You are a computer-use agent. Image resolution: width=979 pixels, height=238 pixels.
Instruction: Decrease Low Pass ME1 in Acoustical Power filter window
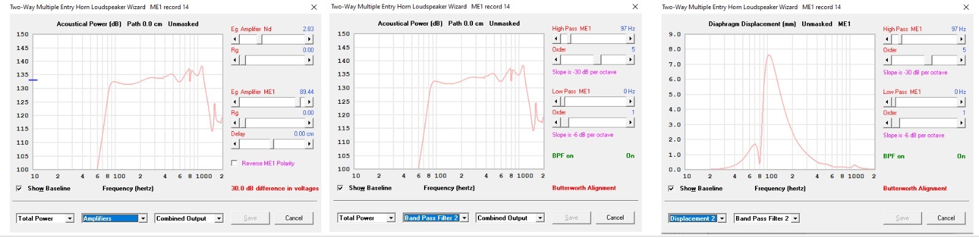pyautogui.click(x=556, y=101)
